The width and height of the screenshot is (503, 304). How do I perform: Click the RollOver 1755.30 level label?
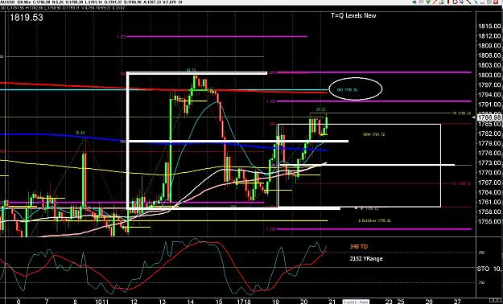(374, 220)
